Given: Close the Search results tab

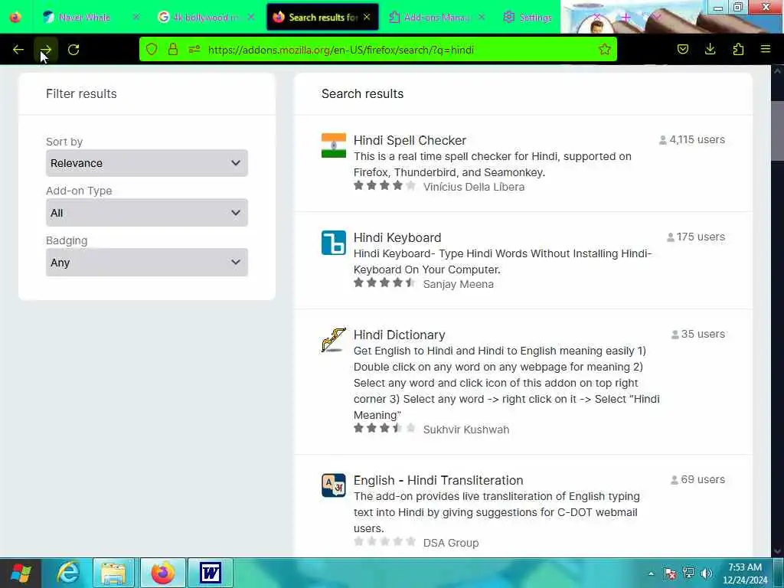Looking at the screenshot, I should point(367,17).
